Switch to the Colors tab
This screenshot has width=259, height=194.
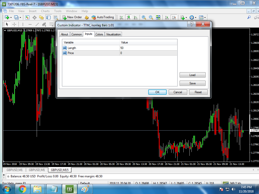click(99, 34)
